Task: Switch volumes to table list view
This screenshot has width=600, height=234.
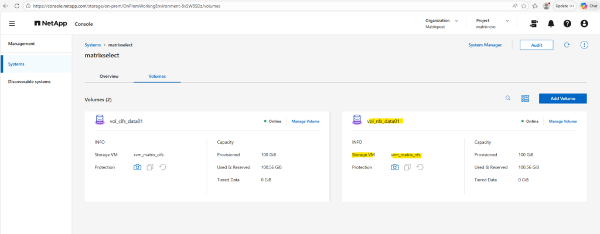Action: [x=525, y=99]
